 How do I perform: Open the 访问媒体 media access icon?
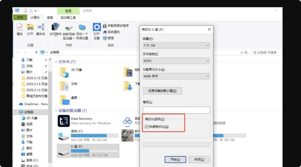click(x=55, y=27)
